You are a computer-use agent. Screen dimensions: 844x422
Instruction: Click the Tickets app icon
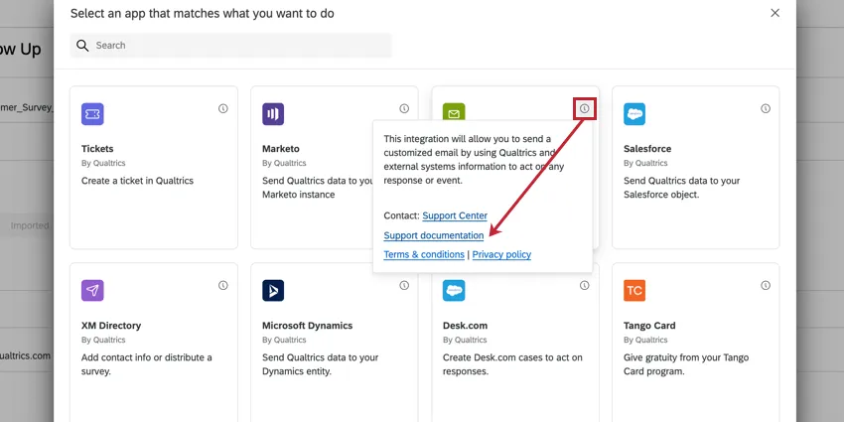(92, 114)
